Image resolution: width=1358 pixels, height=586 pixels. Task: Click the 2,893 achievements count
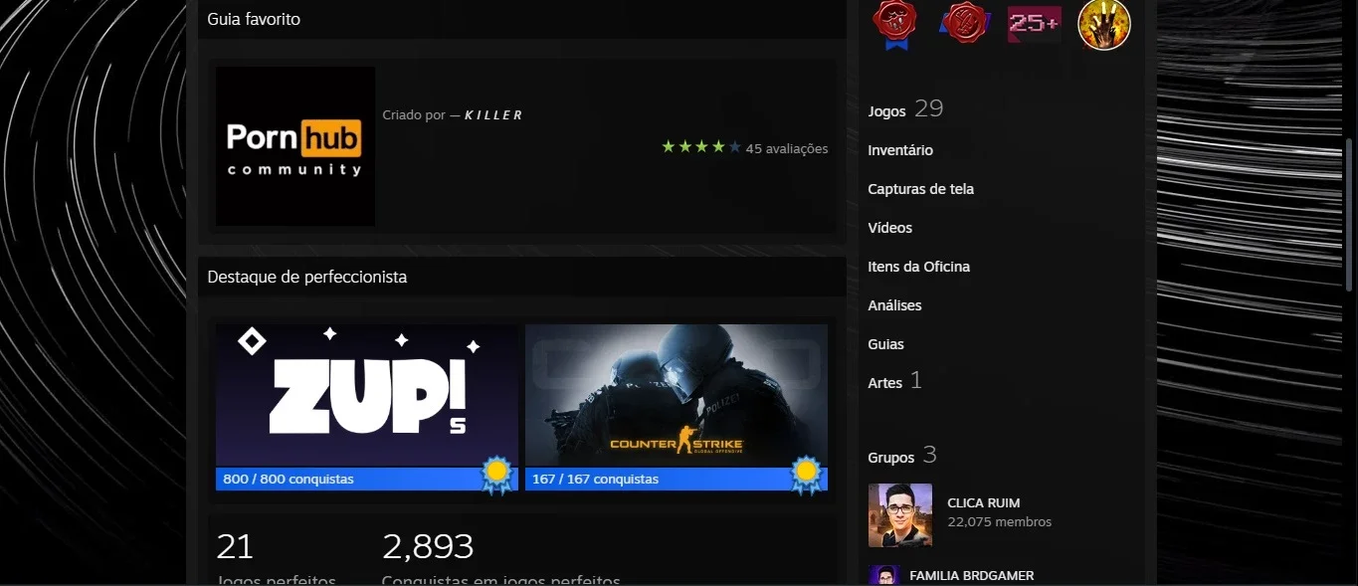[428, 546]
